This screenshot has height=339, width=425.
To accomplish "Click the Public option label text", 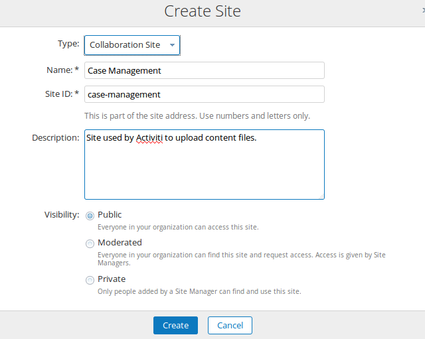I will [110, 214].
